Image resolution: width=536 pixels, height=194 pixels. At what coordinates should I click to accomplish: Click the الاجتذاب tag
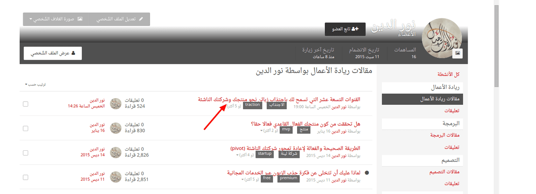click(276, 106)
